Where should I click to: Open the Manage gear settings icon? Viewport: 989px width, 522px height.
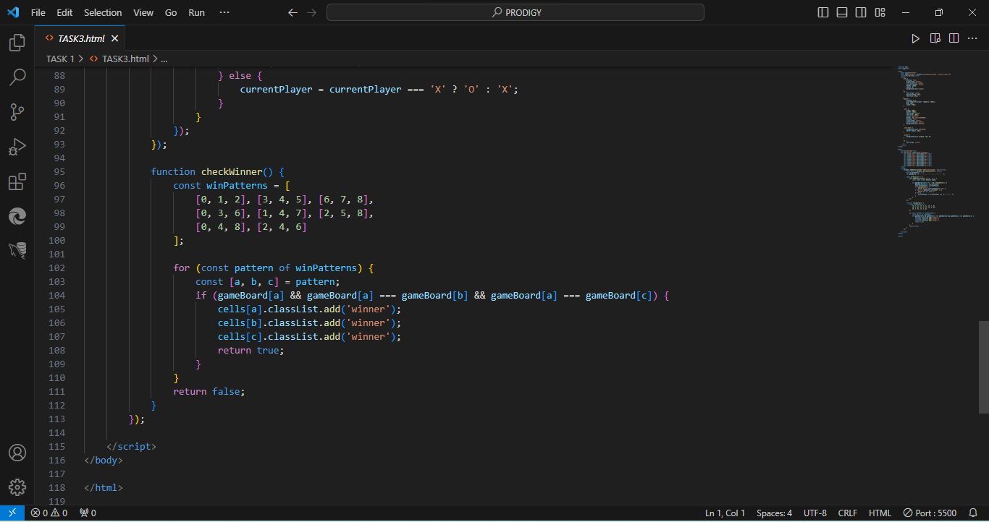pos(17,487)
